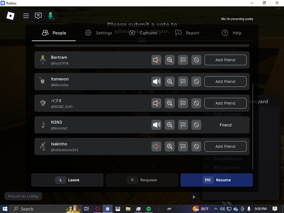
Task: Report player Isakinho
Action: pos(183,147)
